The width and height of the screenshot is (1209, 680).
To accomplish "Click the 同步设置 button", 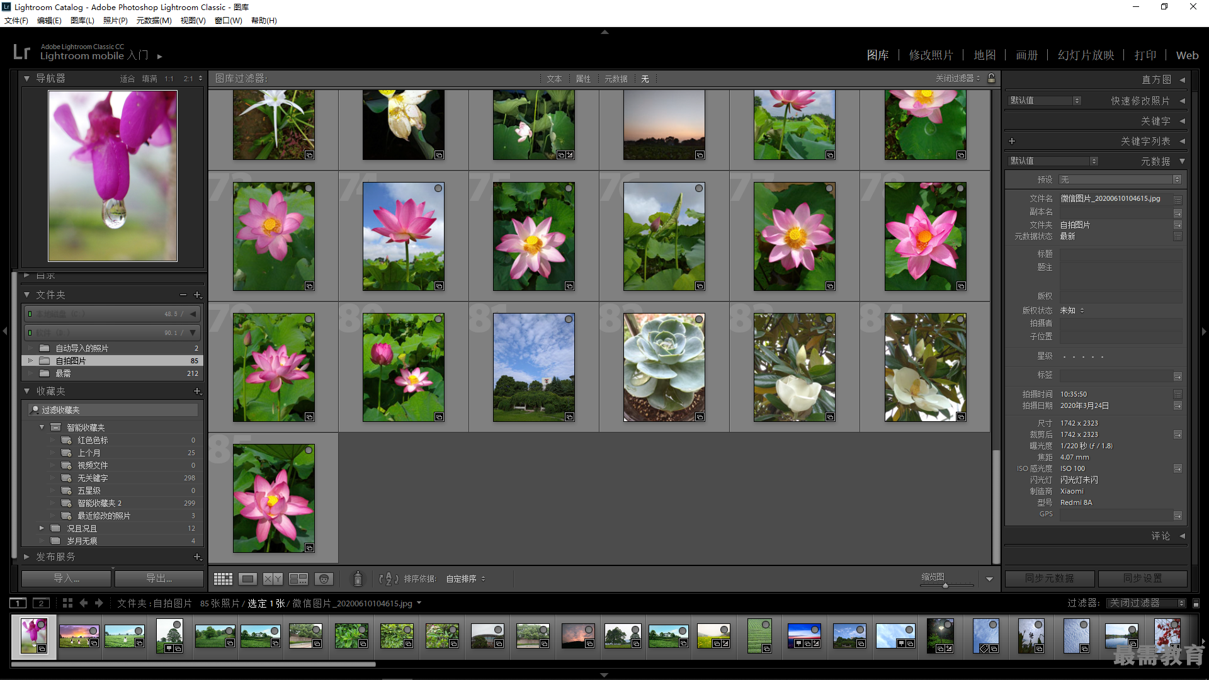I will [x=1143, y=578].
